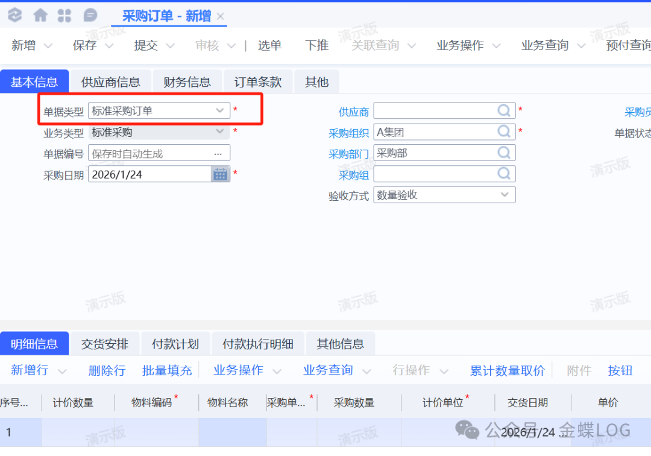This screenshot has height=456, width=651.
Task: Open calendar picker for 采购日期
Action: [x=220, y=174]
